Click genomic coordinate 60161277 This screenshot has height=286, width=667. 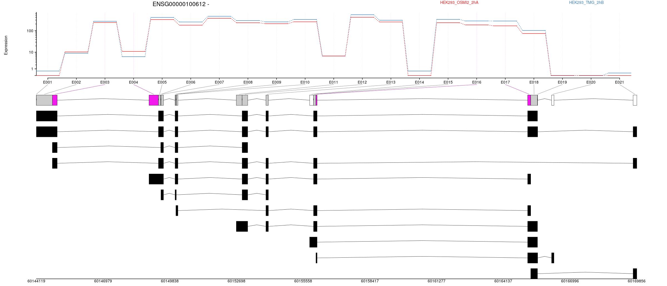(x=437, y=281)
